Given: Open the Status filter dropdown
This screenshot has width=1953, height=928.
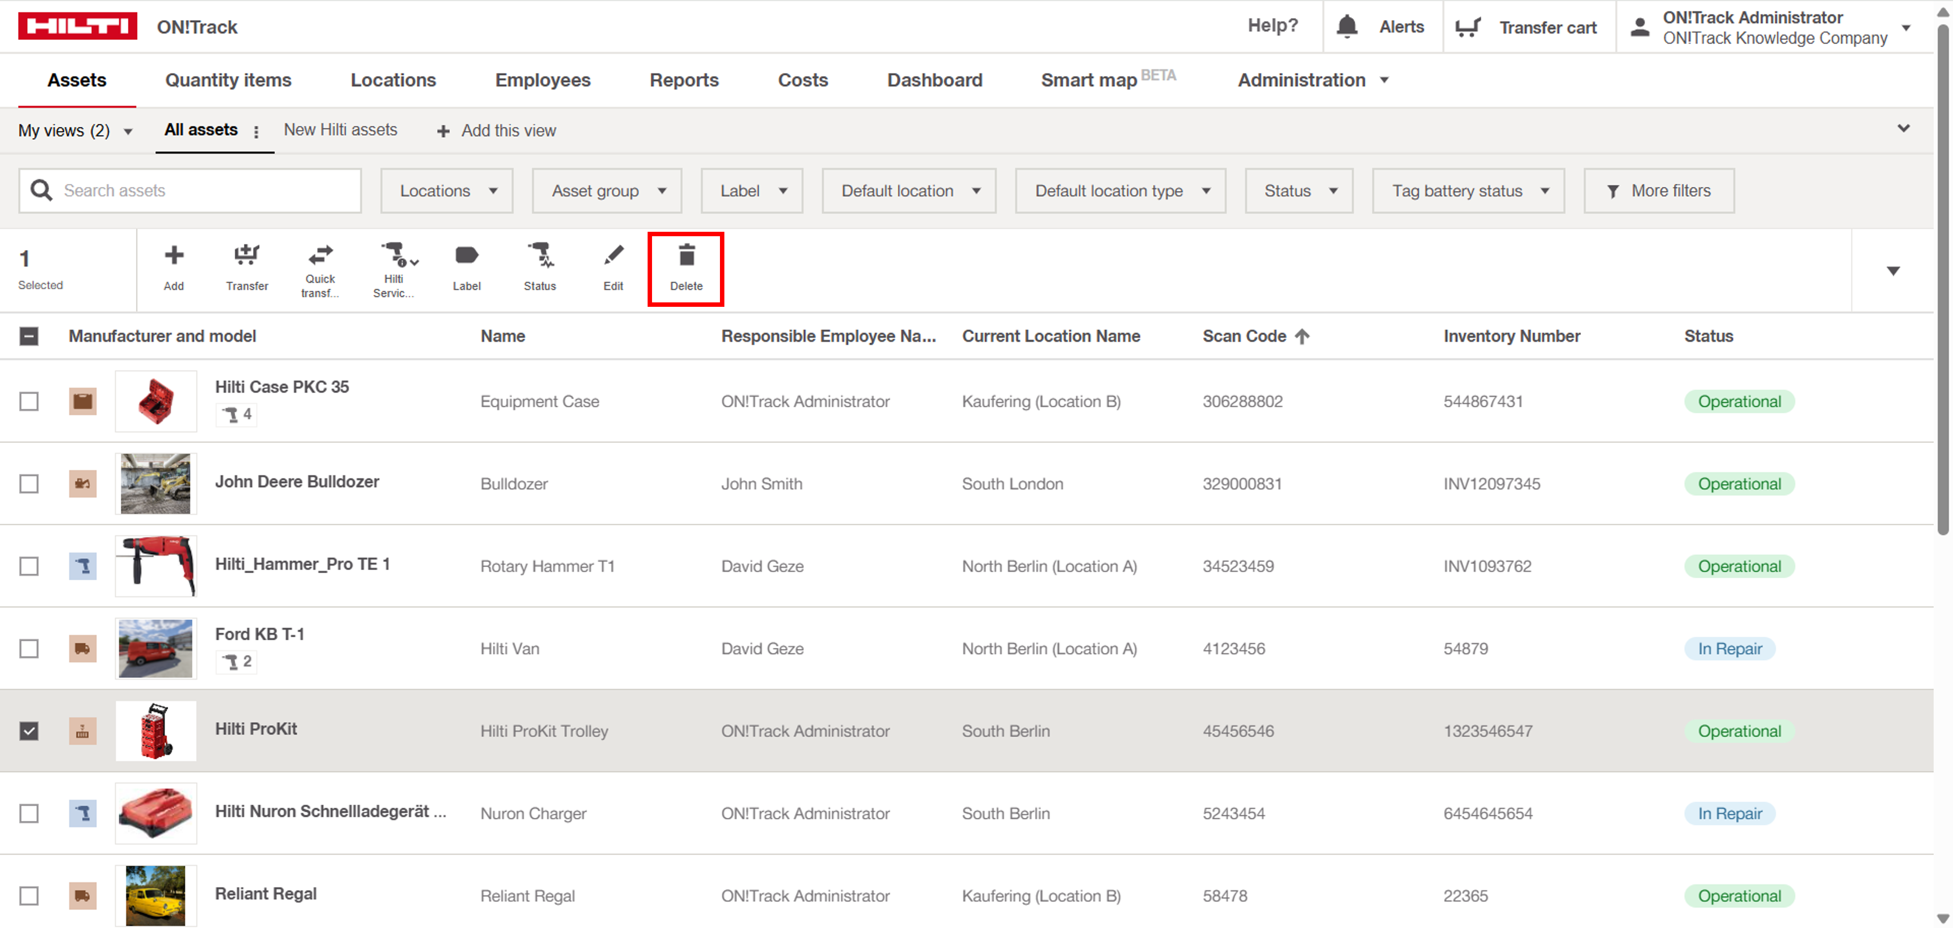Looking at the screenshot, I should (x=1299, y=191).
